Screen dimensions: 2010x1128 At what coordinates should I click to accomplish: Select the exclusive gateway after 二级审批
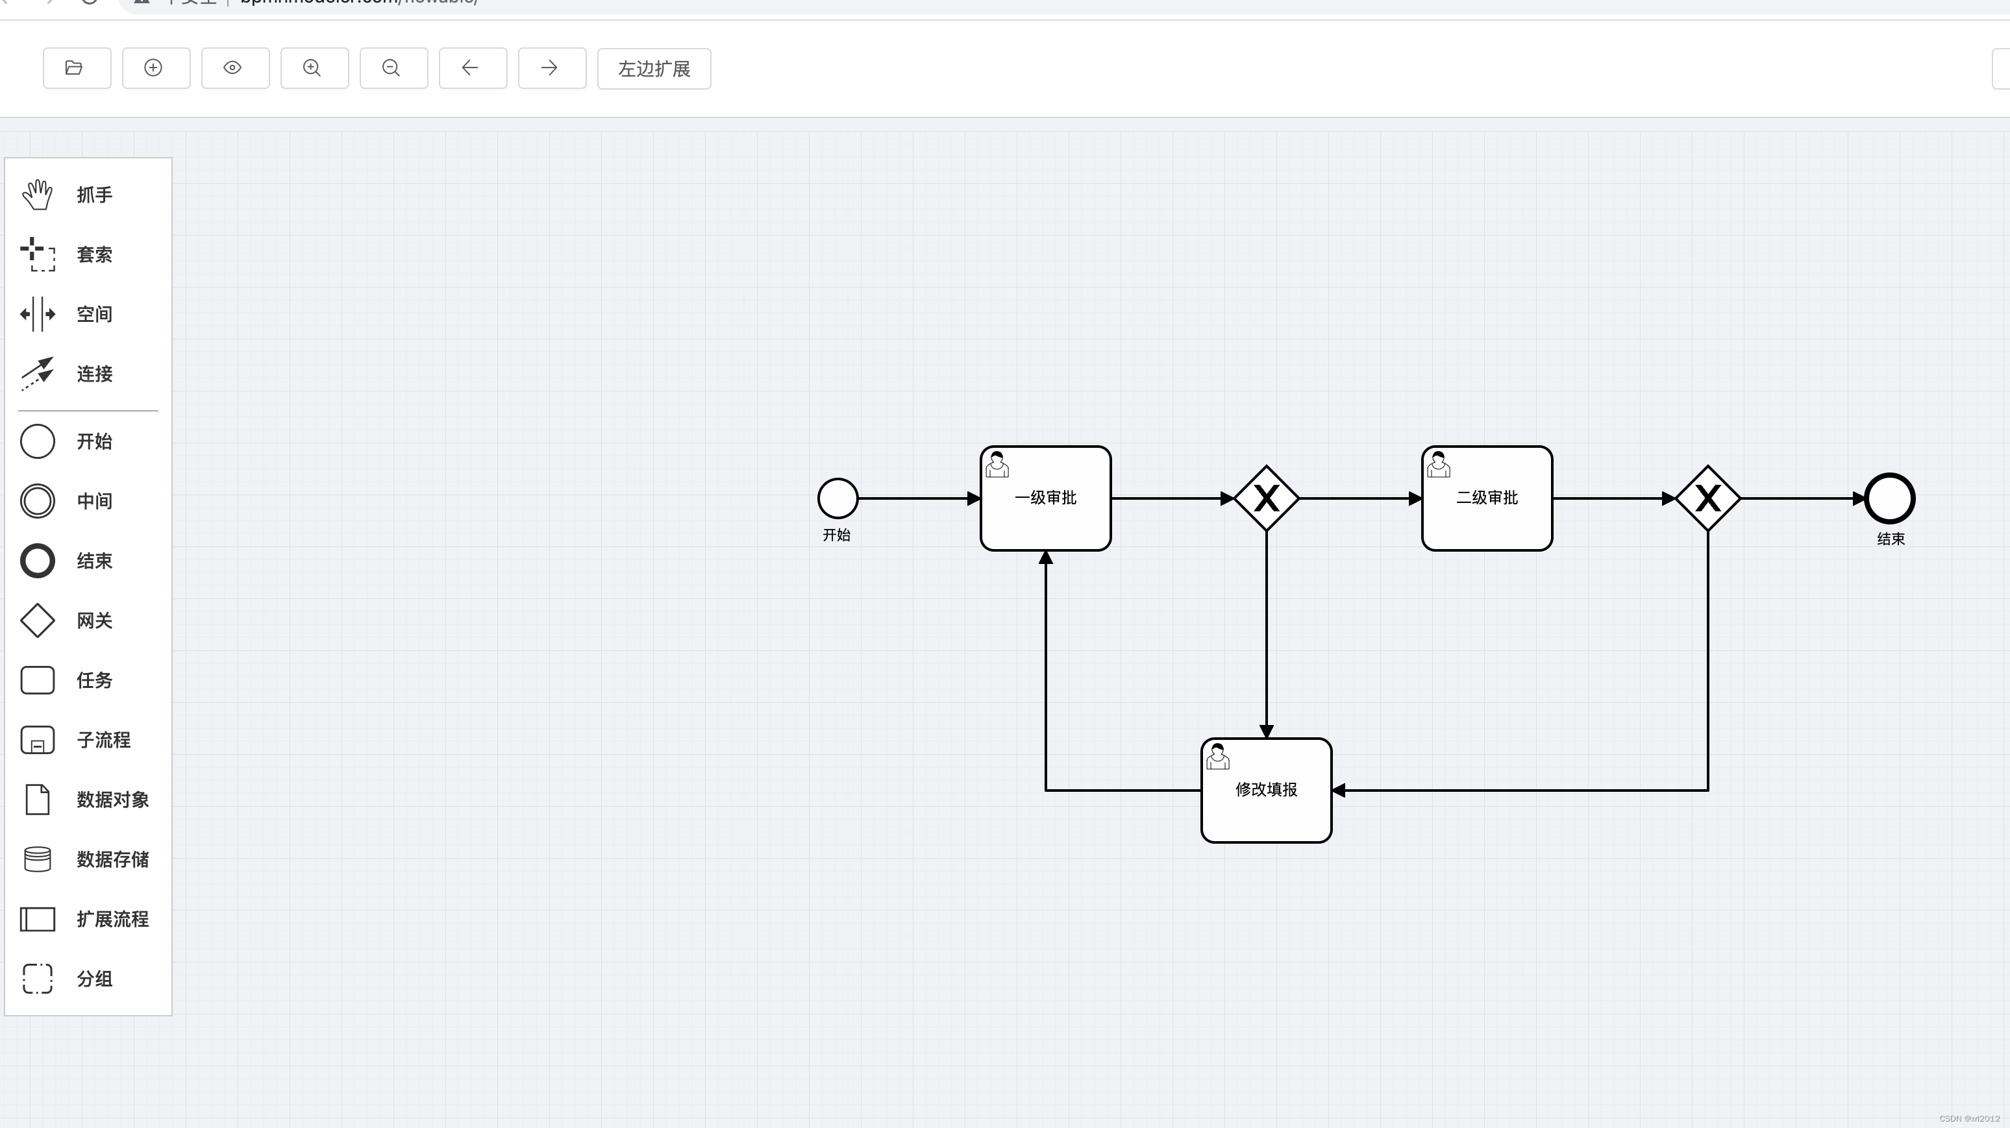click(1708, 498)
